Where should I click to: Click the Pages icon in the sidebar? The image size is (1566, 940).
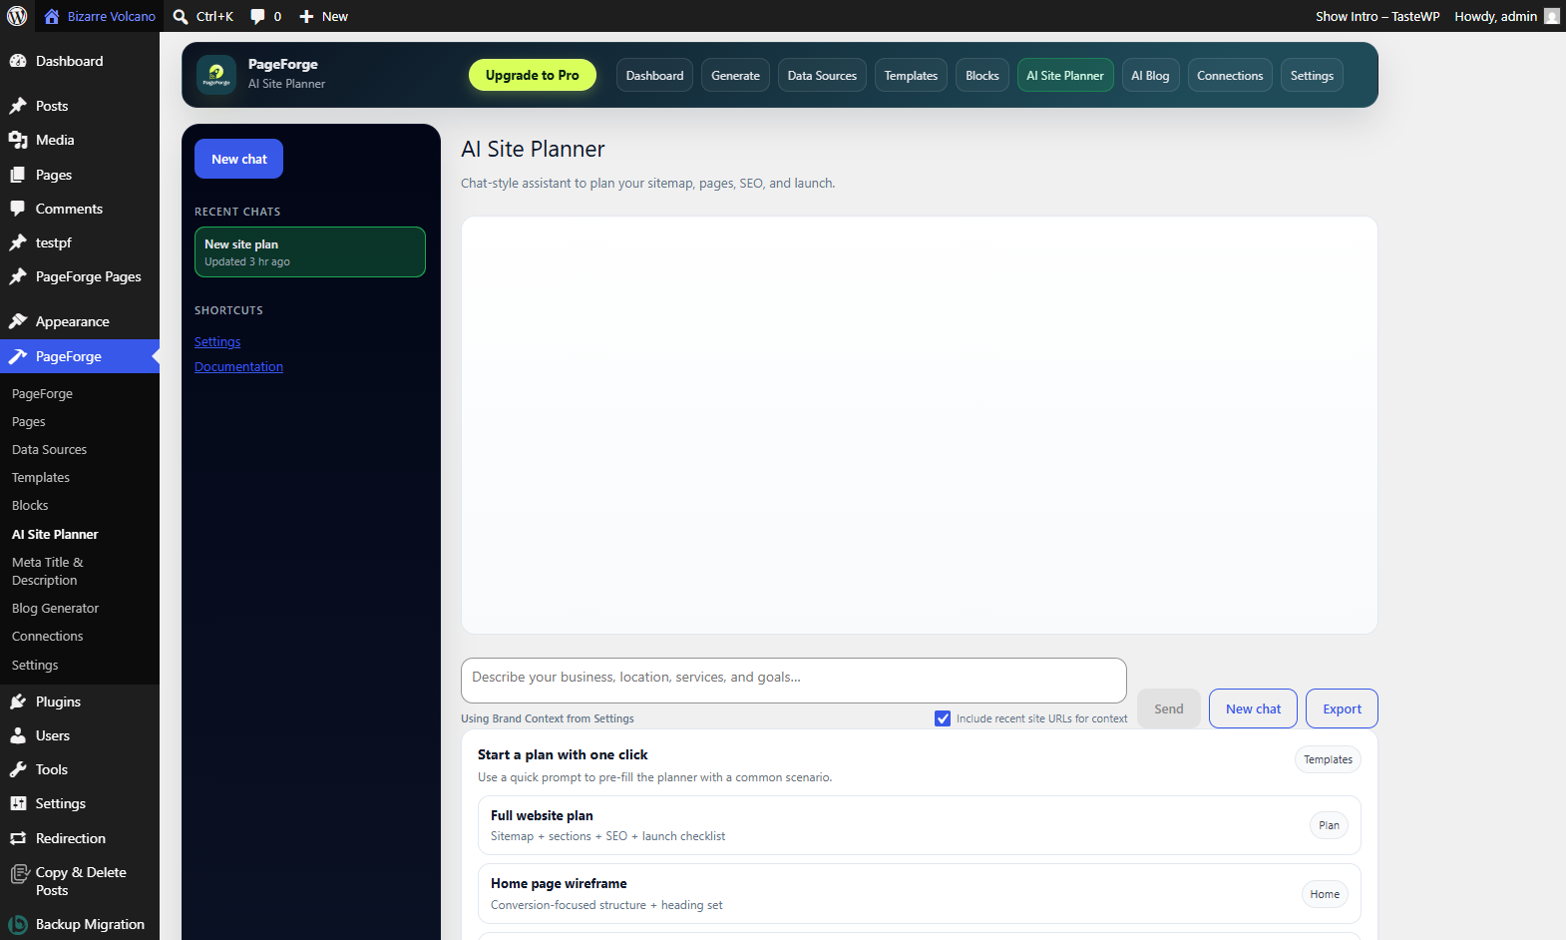(x=18, y=175)
